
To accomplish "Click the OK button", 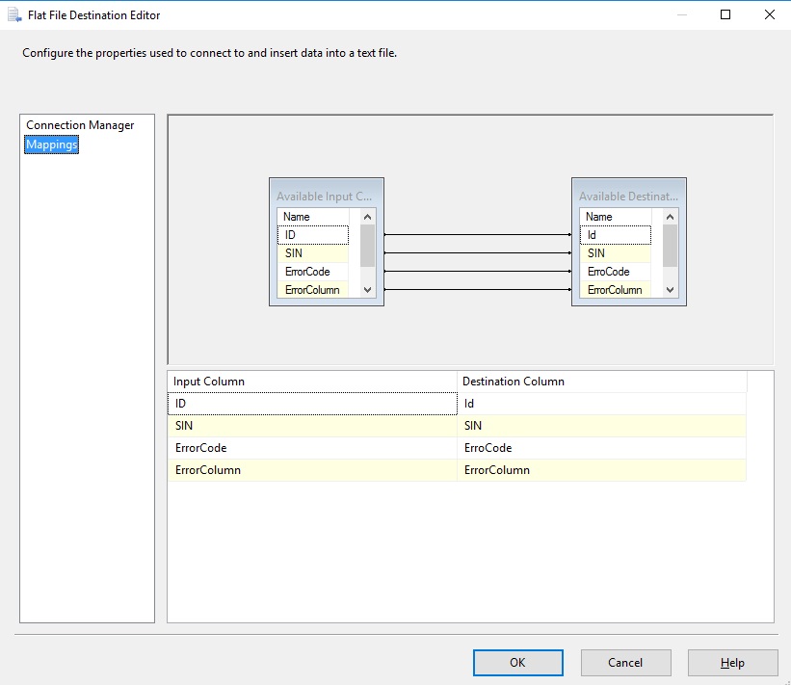I will [x=517, y=662].
